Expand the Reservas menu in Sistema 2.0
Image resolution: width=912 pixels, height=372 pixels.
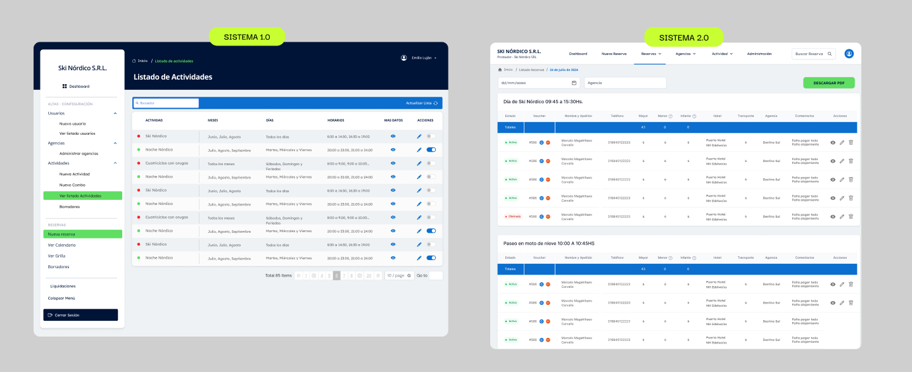651,54
